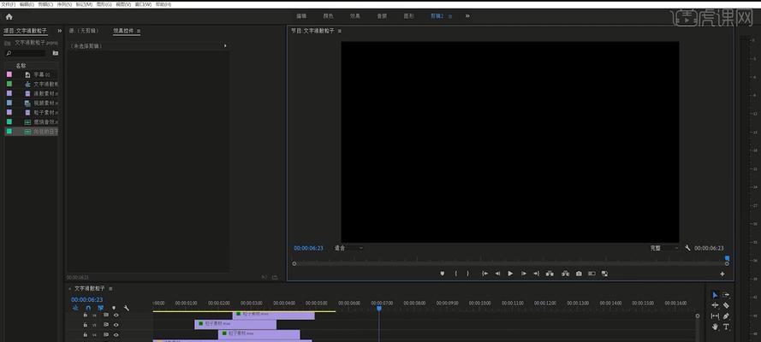Expand Project panel overflow chevrons
The width and height of the screenshot is (761, 342).
coord(60,31)
